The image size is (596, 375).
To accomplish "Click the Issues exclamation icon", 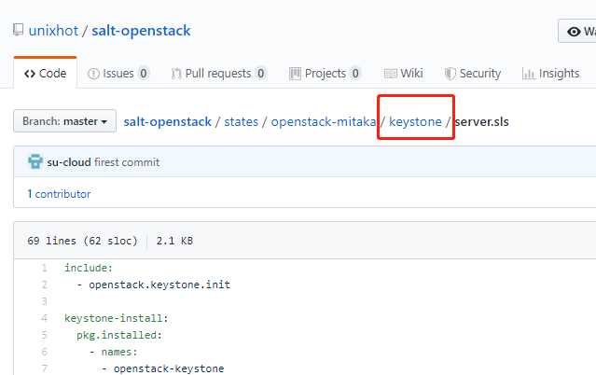I will click(93, 74).
